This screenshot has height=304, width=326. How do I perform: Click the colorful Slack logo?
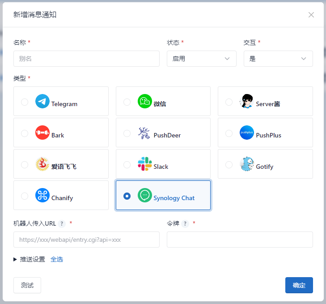(145, 164)
